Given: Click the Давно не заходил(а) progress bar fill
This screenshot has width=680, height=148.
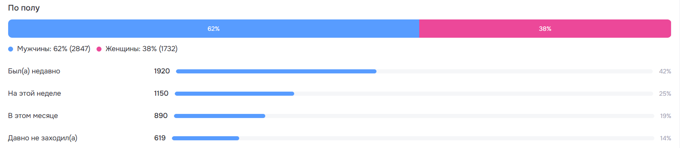Looking at the screenshot, I should coord(205,138).
